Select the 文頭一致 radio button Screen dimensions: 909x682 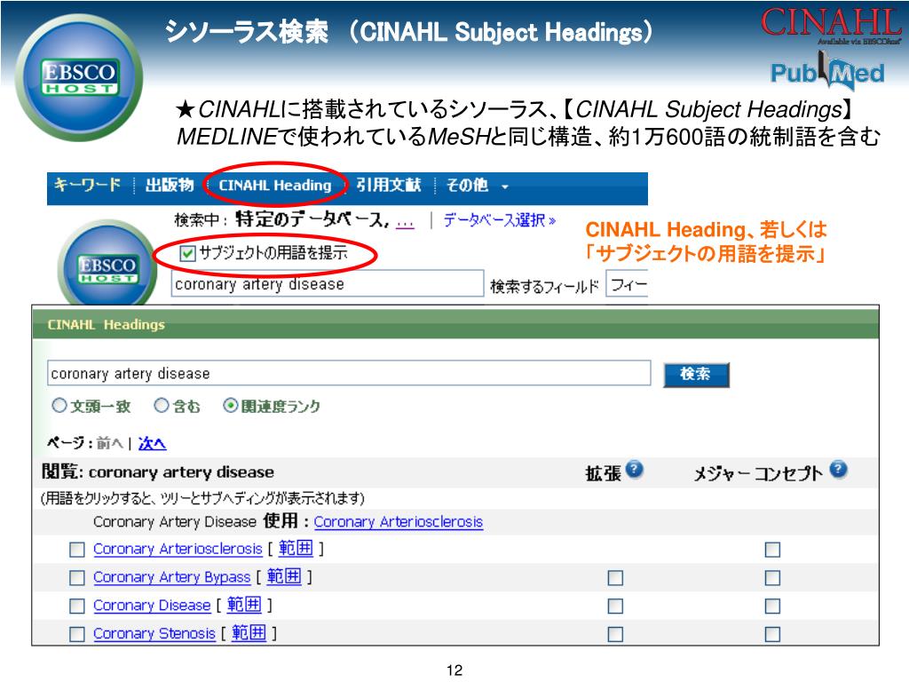point(59,405)
